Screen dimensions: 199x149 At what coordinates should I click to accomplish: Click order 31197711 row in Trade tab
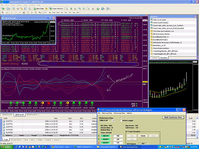point(49,121)
